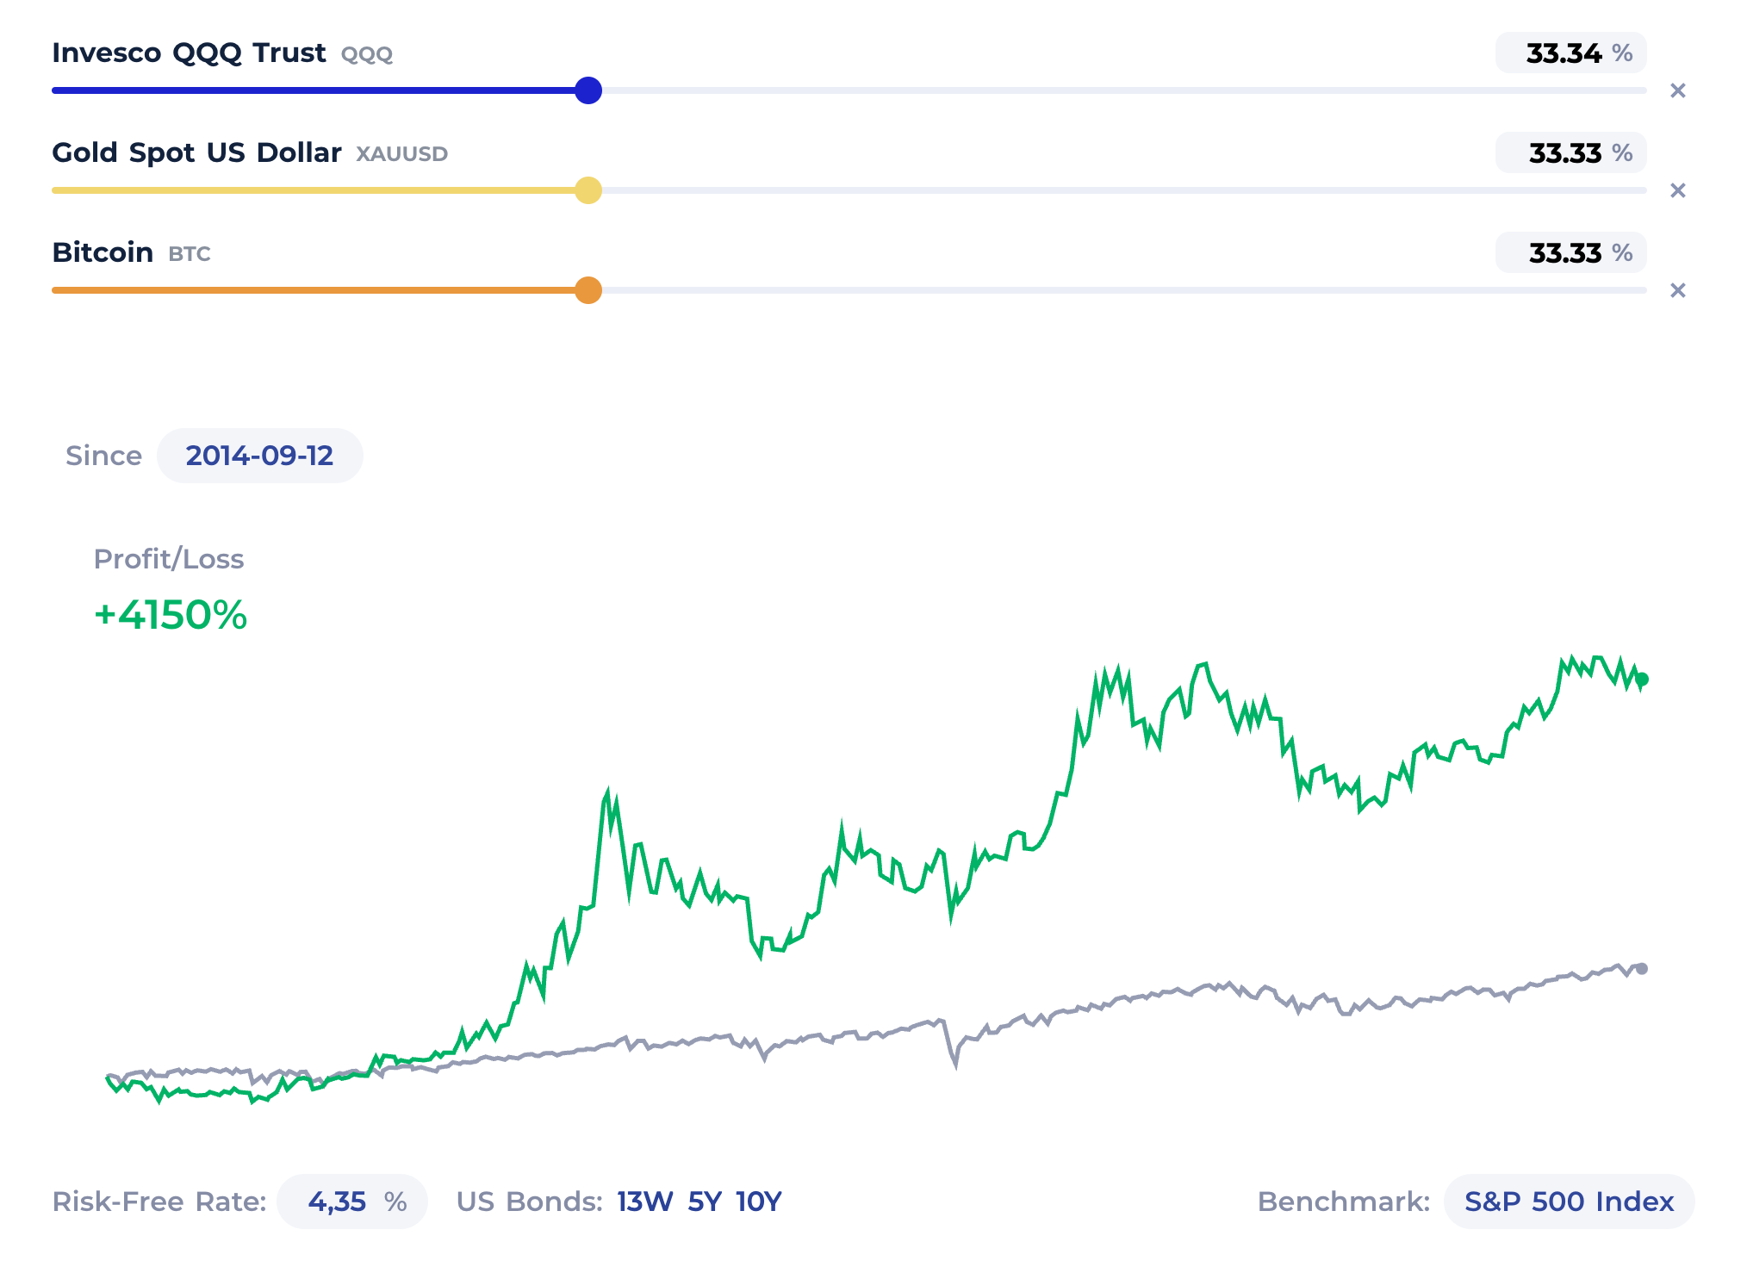Image resolution: width=1747 pixels, height=1273 pixels.
Task: Click the Bitcoin asset name
Action: coord(103,252)
